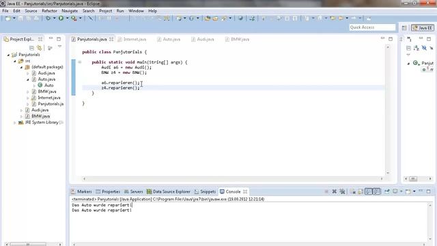Open the web browser globe icon
This screenshot has height=246, width=437.
(240, 18)
